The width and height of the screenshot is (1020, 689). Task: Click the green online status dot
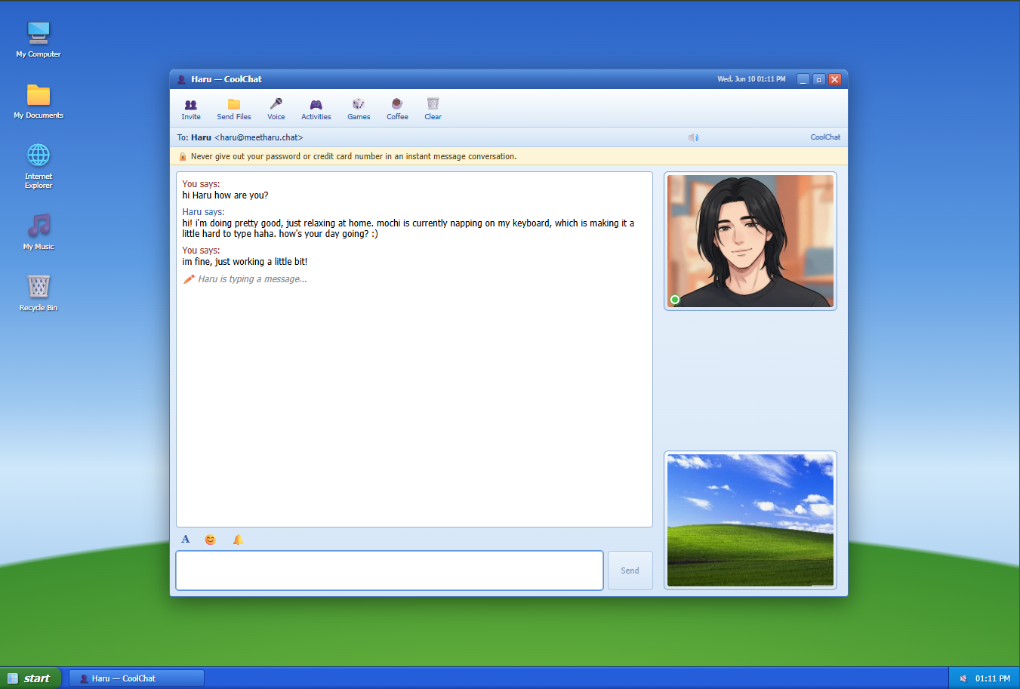pyautogui.click(x=675, y=300)
